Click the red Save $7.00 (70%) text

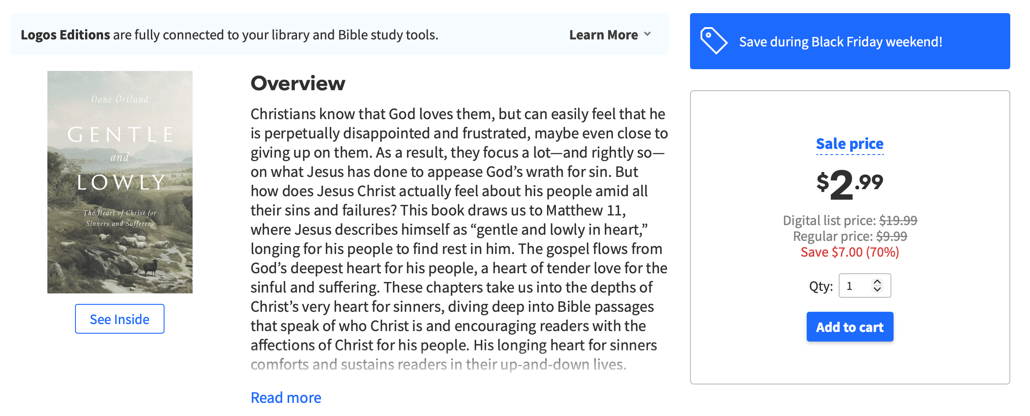click(x=850, y=252)
